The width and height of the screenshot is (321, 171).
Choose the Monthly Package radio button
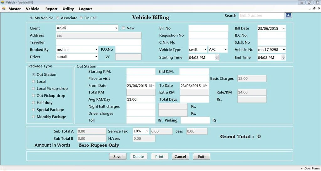(x=33, y=117)
